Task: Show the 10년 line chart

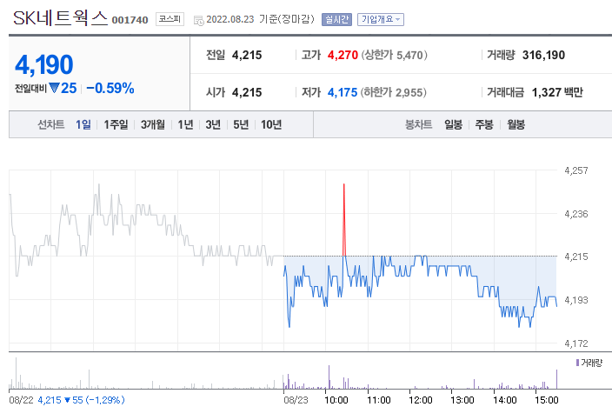Action: [271, 124]
